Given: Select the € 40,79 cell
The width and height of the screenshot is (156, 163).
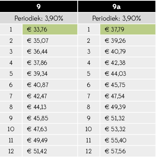Looking at the screenshot, I should [128, 52].
